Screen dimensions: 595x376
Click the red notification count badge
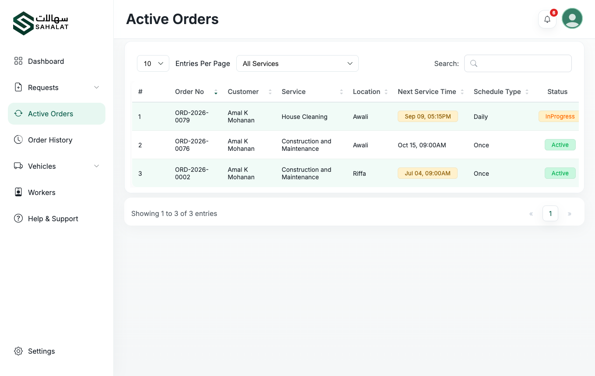[554, 13]
